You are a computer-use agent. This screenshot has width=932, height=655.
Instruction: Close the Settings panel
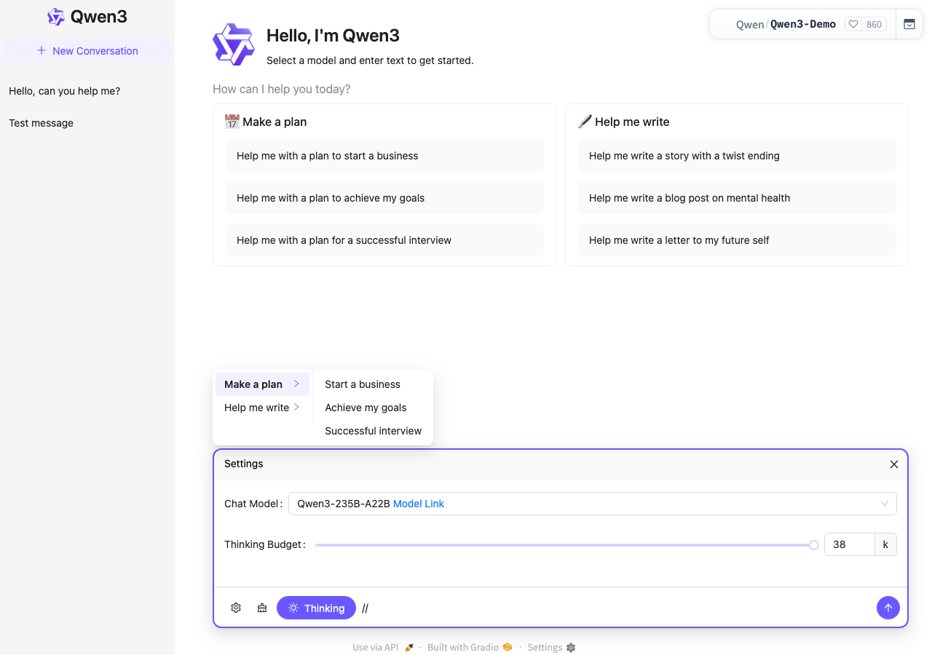(894, 464)
